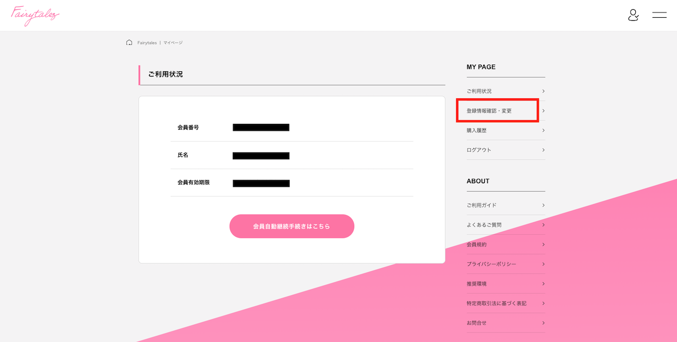The height and width of the screenshot is (342, 677).
Task: Click the home icon in breadcrumb
Action: click(x=129, y=43)
